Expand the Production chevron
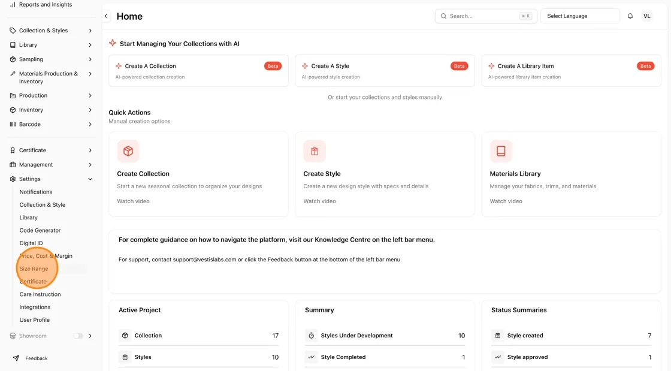 coord(90,95)
